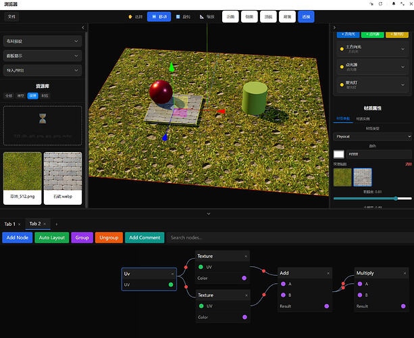
Task: Toggle main directional light yellow dot
Action: pyautogui.click(x=342, y=49)
